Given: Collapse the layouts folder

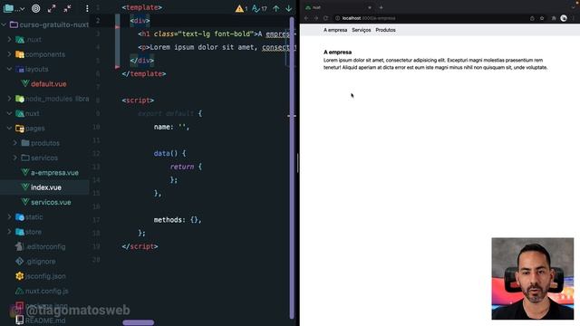Looking at the screenshot, I should click(10, 69).
